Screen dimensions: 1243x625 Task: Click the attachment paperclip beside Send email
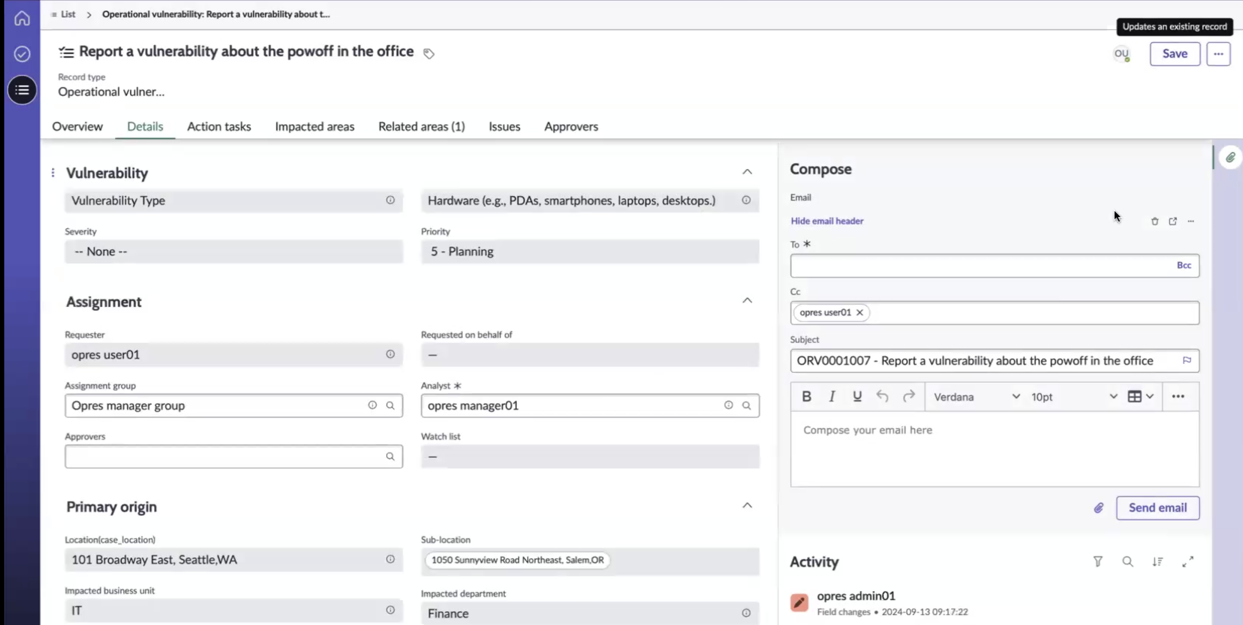(x=1098, y=508)
